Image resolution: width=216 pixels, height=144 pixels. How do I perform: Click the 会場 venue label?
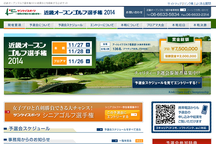pyautogui.click(x=105, y=44)
